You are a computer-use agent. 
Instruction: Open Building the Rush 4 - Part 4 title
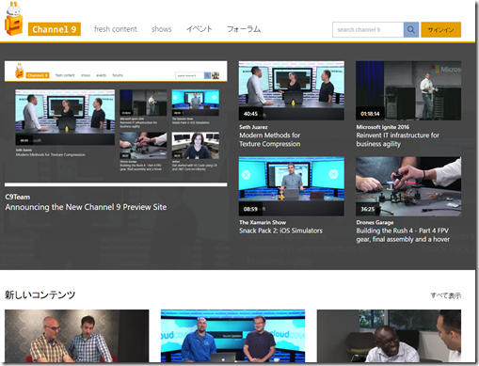[x=403, y=235]
